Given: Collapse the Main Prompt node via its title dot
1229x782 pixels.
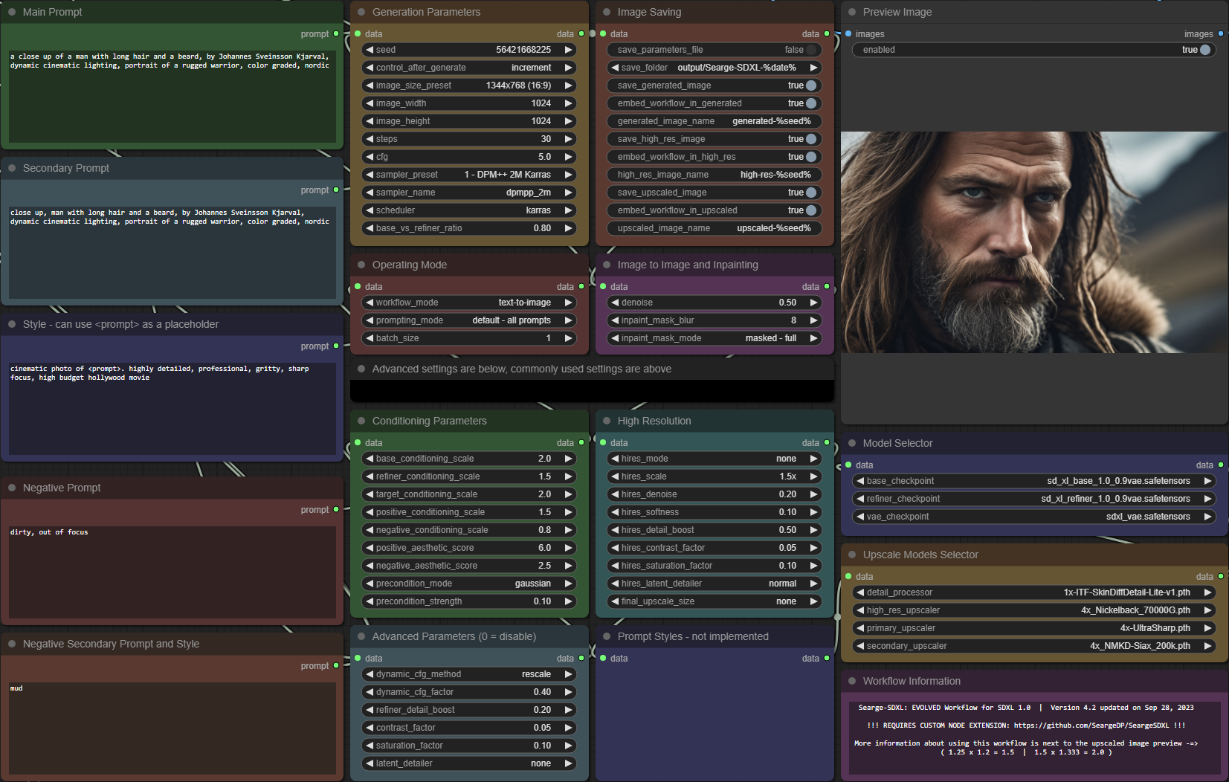Looking at the screenshot, I should [x=12, y=12].
